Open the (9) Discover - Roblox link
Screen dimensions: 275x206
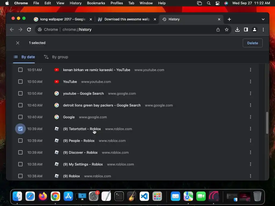(80, 152)
